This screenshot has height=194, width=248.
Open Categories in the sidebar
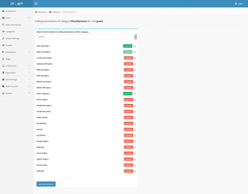point(16,32)
